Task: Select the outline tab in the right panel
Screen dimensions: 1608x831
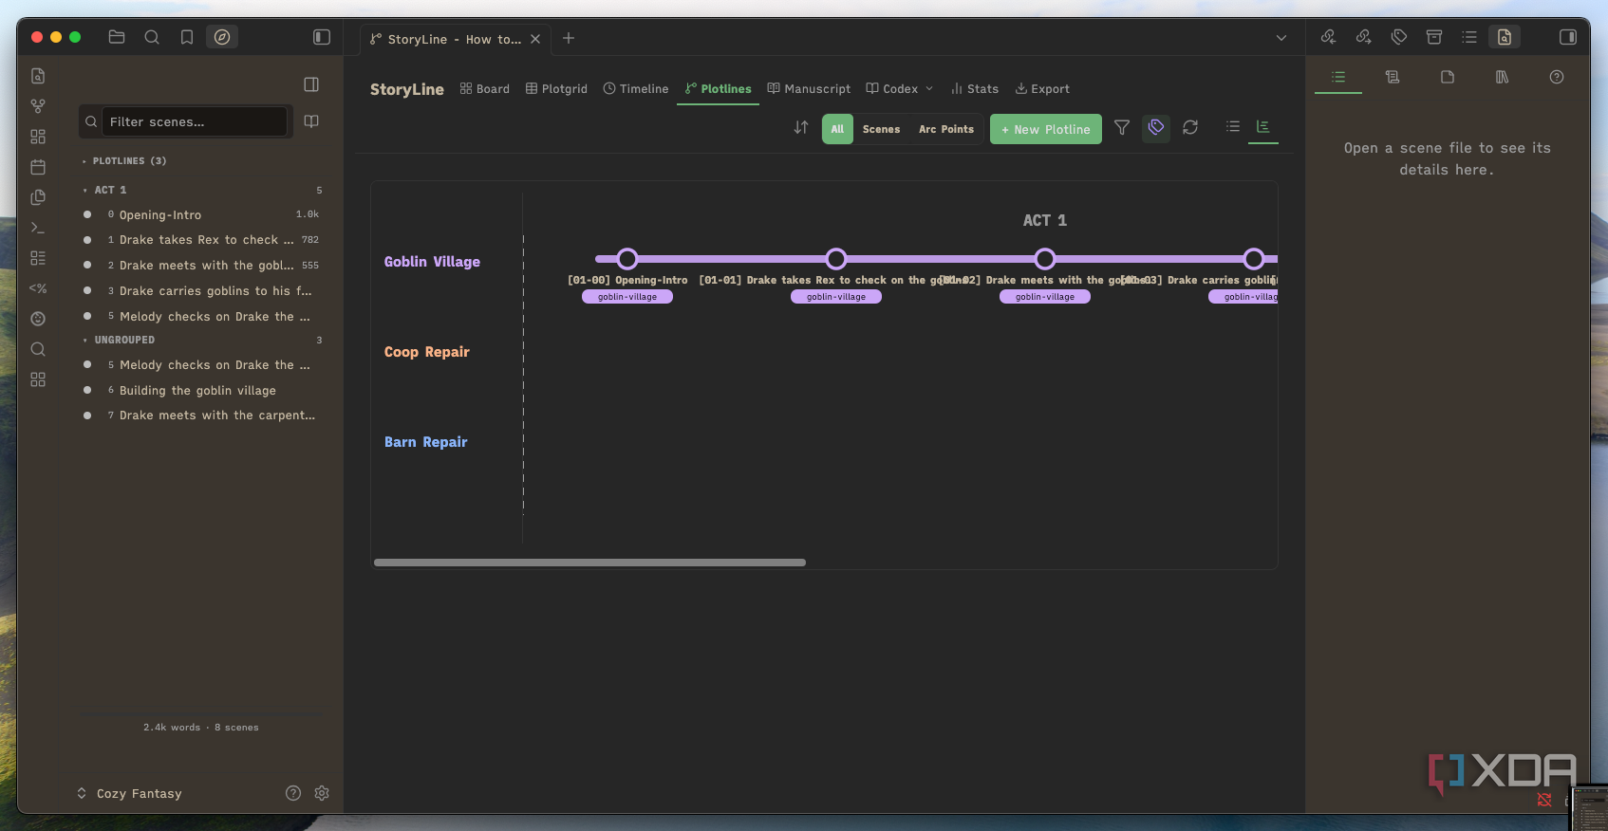Action: coord(1338,77)
